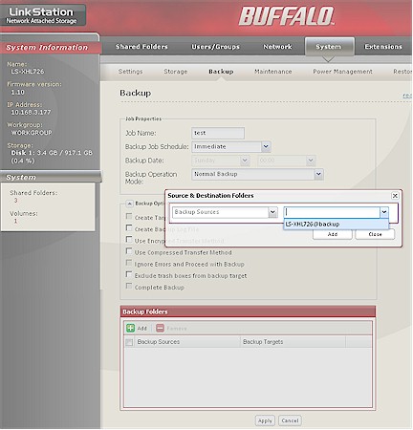This screenshot has height=430, width=413.
Task: Select LS-XHL726@backup from the dropdown list
Action: point(336,225)
